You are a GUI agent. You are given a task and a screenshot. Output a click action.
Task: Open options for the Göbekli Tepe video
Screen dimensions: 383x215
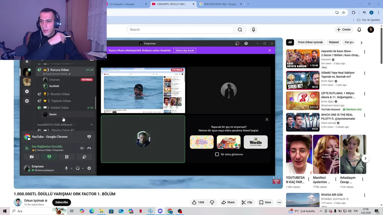[364, 73]
